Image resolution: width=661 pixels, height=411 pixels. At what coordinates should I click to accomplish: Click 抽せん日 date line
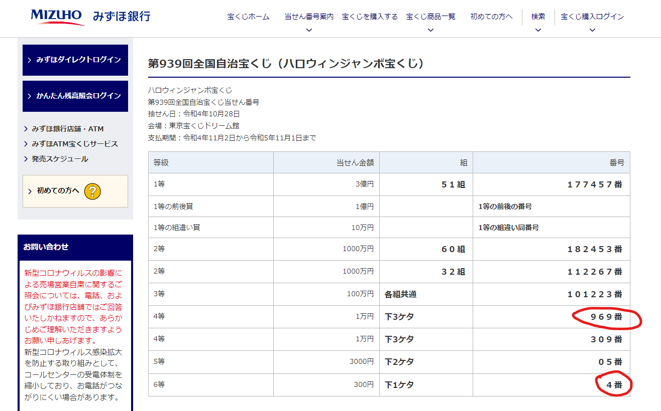[194, 114]
